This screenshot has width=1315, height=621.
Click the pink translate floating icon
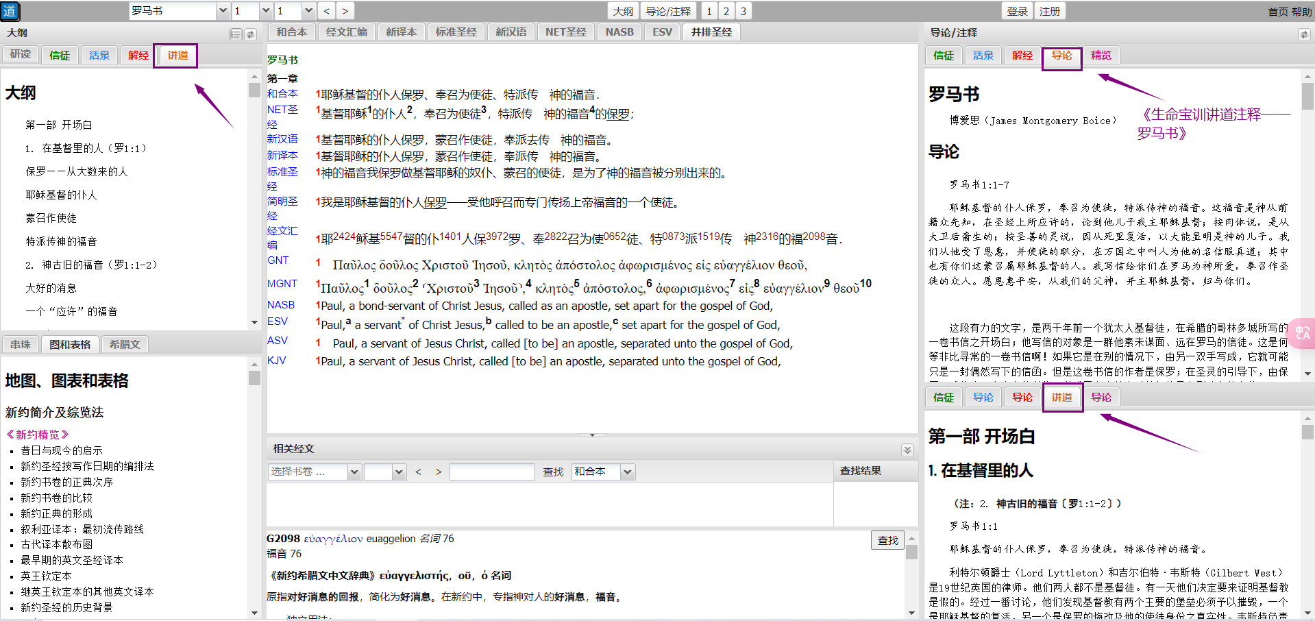[1302, 333]
